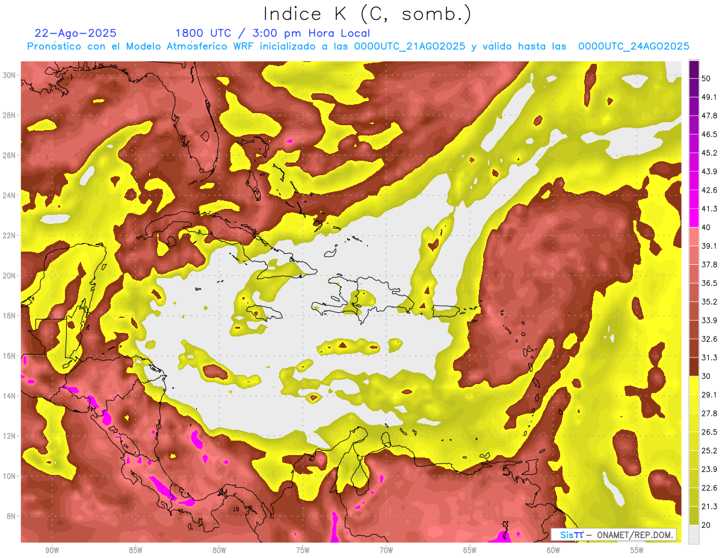This screenshot has height=558, width=722.
Task: Click legend value '50'
Action: tap(706, 78)
